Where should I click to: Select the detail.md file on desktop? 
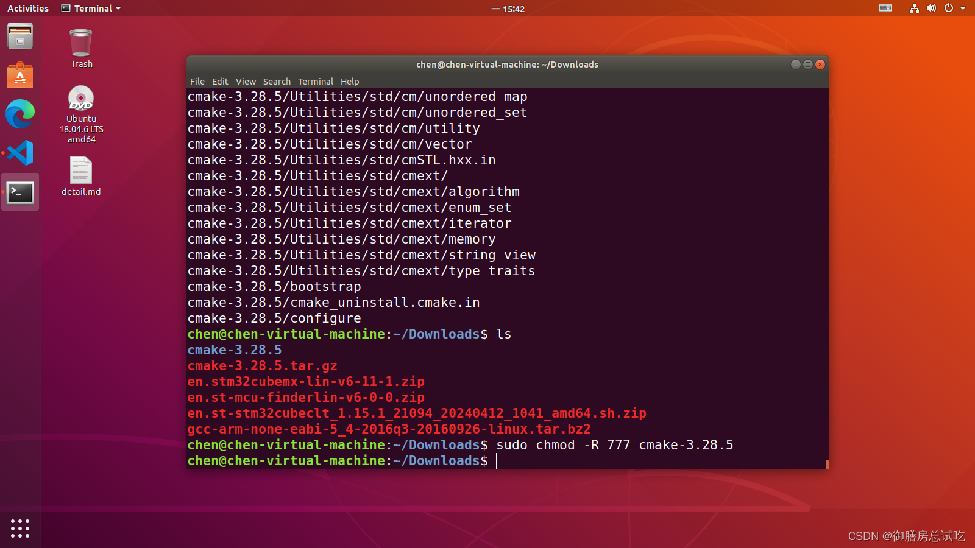coord(81,177)
